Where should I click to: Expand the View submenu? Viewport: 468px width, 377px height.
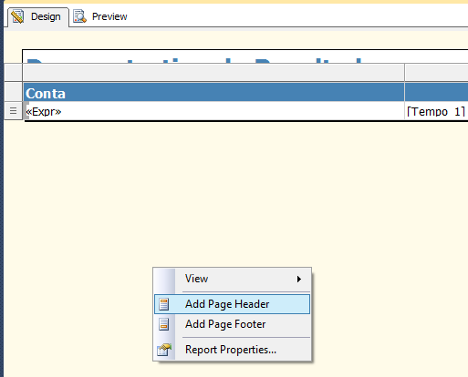(232, 279)
